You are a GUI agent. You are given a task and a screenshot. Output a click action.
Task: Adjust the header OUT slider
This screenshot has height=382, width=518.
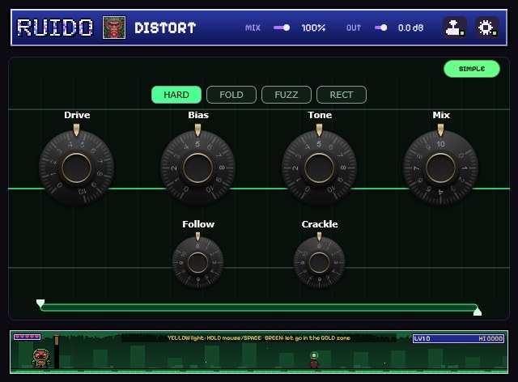click(x=381, y=28)
